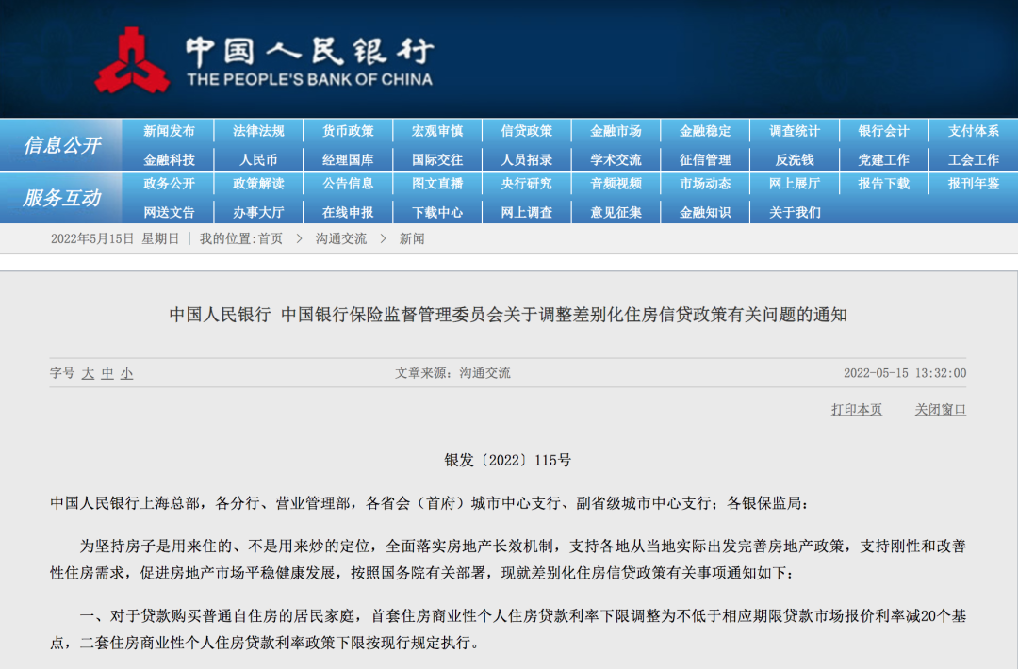The height and width of the screenshot is (669, 1018).
Task: Click the 服务互动 section header
Action: (x=62, y=198)
